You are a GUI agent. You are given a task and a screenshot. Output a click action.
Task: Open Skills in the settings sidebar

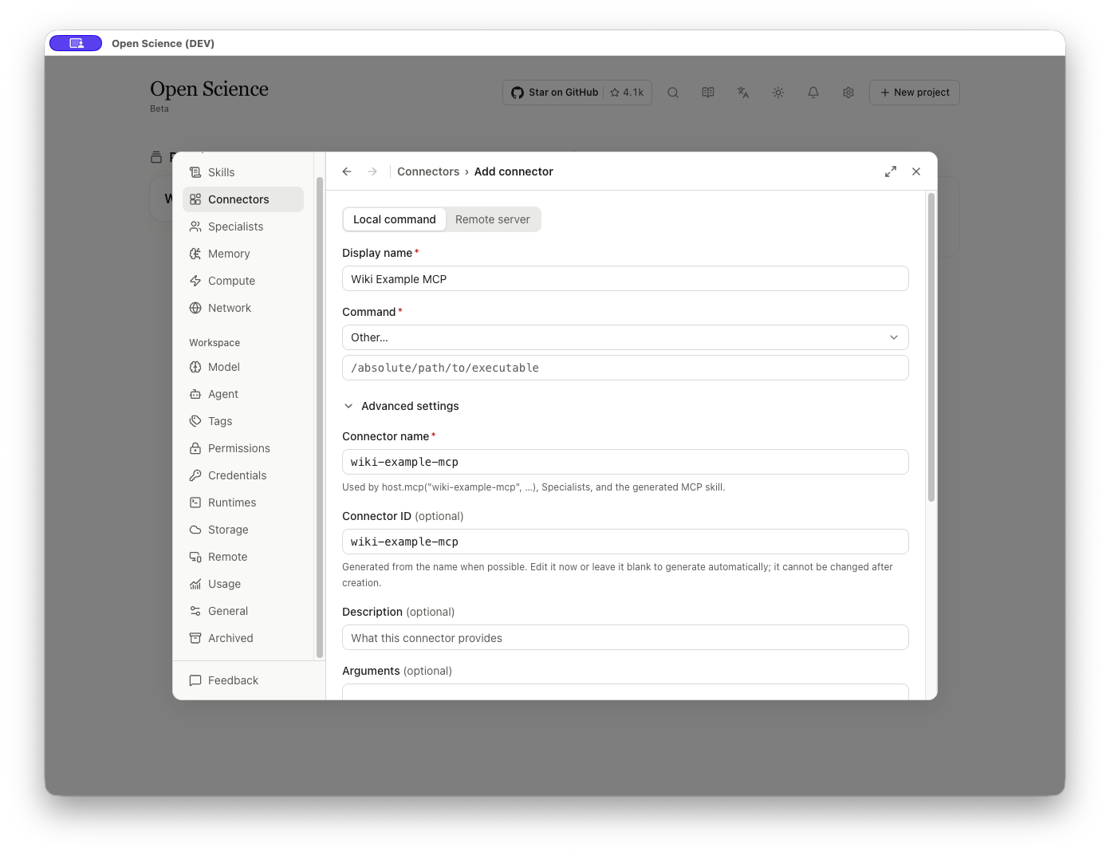click(242, 172)
